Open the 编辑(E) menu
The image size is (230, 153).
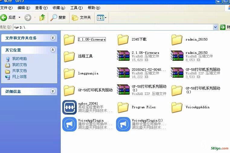tap(24, 8)
